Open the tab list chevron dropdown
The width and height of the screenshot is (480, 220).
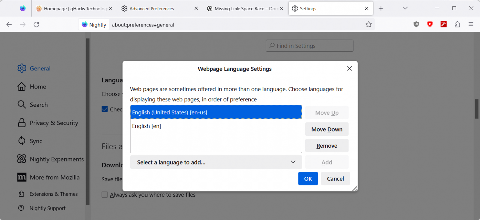[405, 8]
